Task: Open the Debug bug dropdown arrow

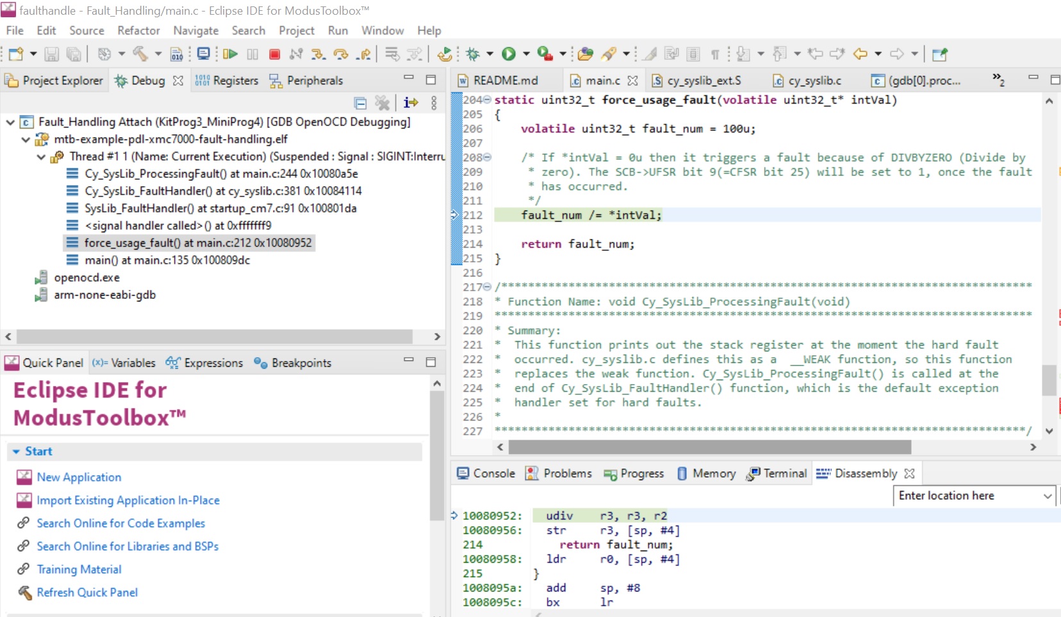Action: pyautogui.click(x=490, y=54)
